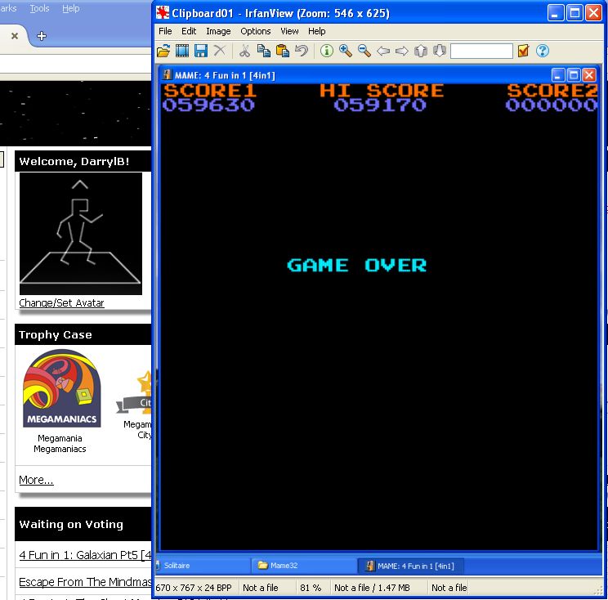Click the Open file folder icon
Image resolution: width=608 pixels, height=600 pixels.
[x=163, y=51]
